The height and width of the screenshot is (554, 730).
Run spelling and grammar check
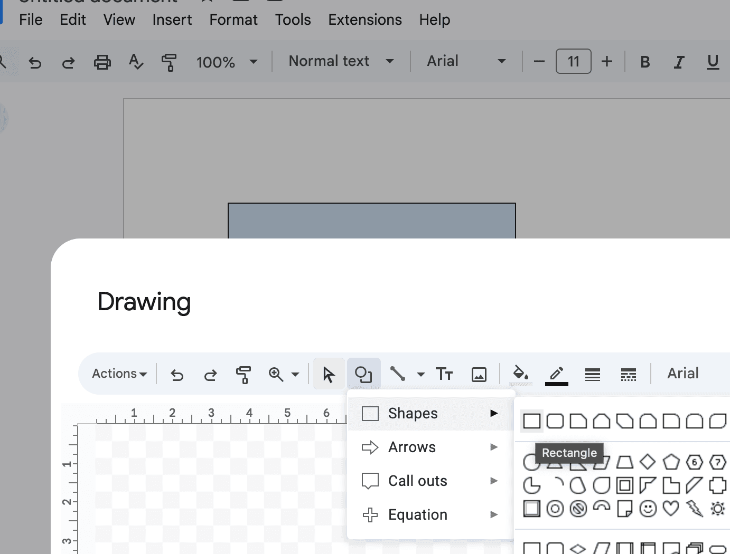point(136,62)
